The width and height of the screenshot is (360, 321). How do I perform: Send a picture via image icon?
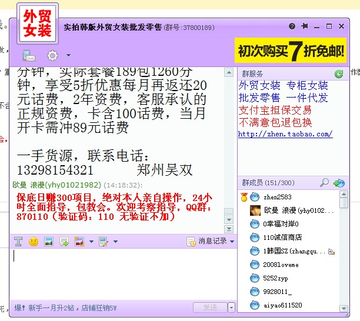coord(49,242)
